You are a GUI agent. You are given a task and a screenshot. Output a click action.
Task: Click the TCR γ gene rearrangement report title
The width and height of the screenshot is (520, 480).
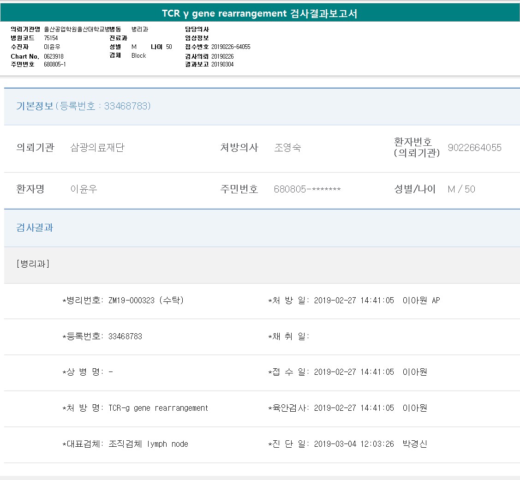259,13
